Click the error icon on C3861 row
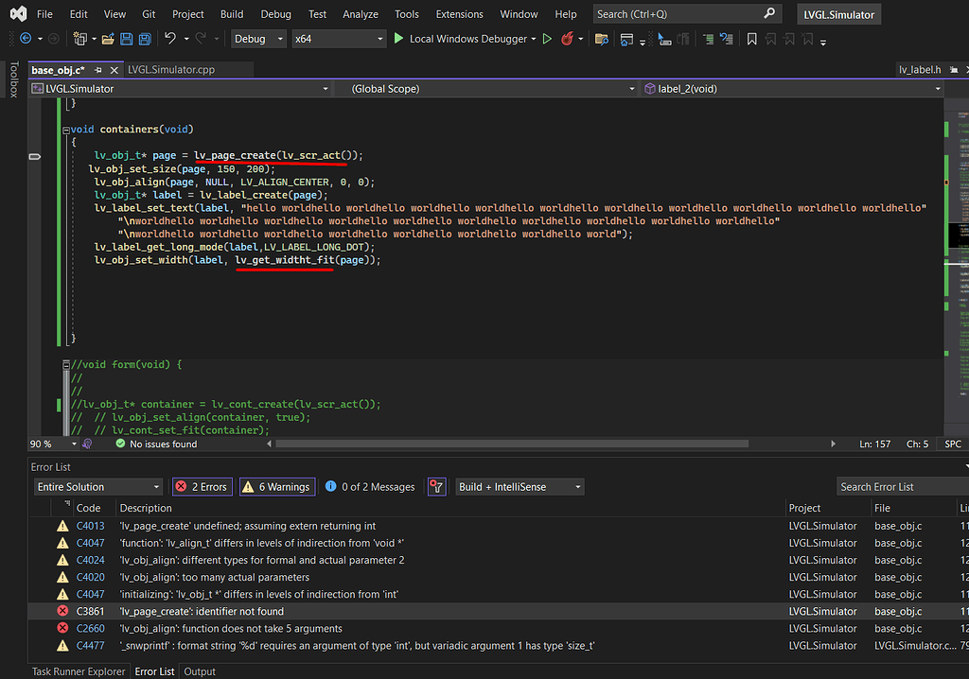Screen dimensions: 969x679 (62, 611)
